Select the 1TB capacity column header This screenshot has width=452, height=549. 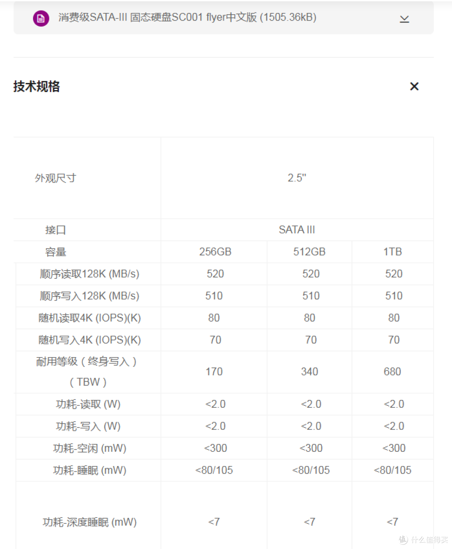393,252
